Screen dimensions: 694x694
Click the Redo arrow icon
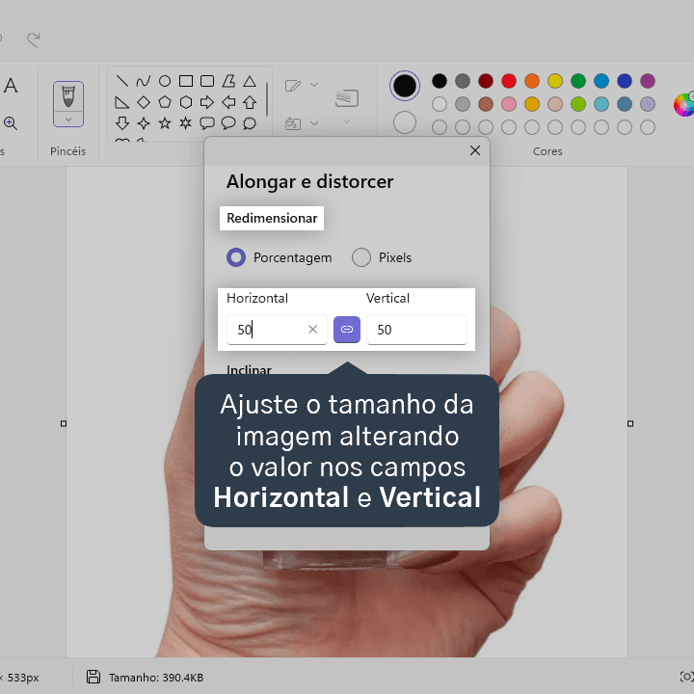34,40
